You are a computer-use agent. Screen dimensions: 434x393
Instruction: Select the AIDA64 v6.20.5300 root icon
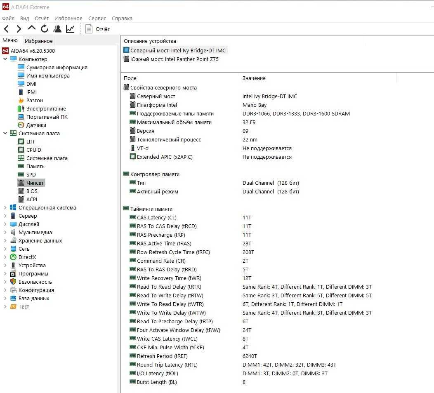5,51
